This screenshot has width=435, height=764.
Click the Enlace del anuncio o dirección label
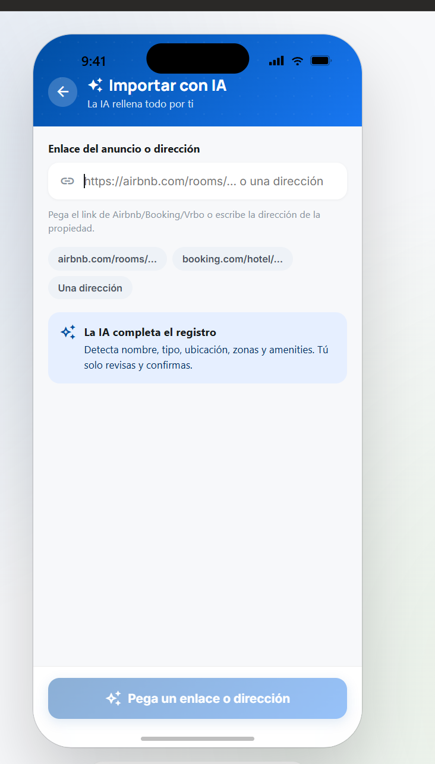point(124,149)
